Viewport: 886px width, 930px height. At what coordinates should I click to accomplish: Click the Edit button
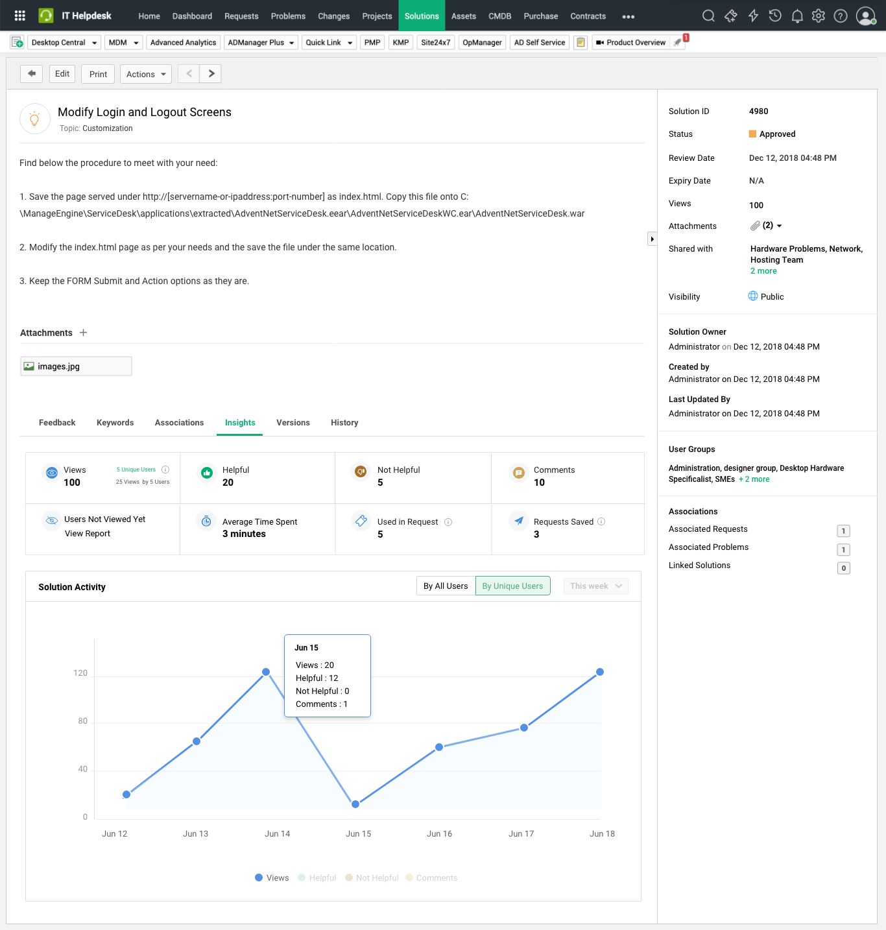click(x=62, y=74)
